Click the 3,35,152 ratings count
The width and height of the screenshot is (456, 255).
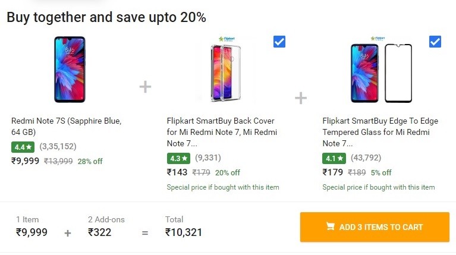click(58, 146)
